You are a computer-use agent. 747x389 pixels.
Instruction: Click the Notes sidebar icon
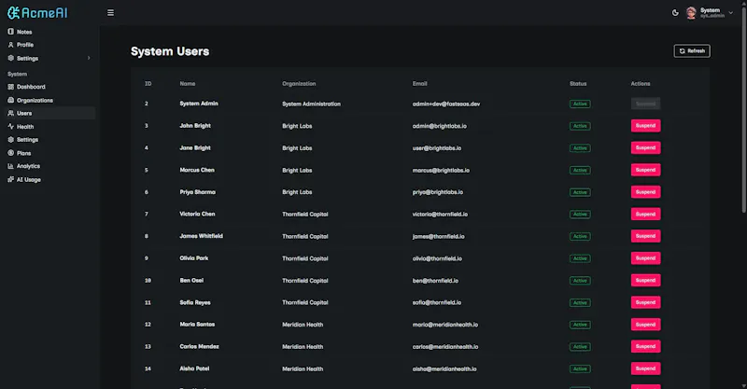pos(10,32)
